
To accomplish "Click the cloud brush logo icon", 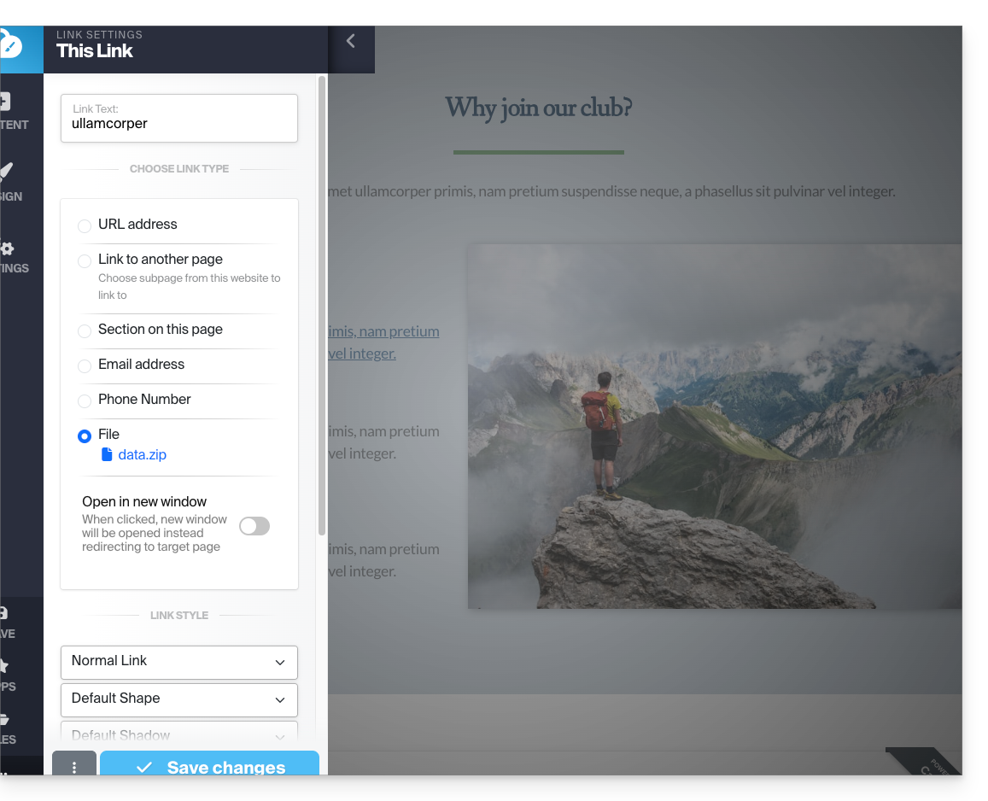I will (10, 46).
